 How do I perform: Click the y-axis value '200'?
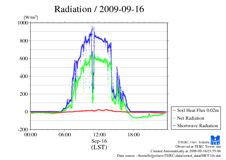click(x=24, y=94)
